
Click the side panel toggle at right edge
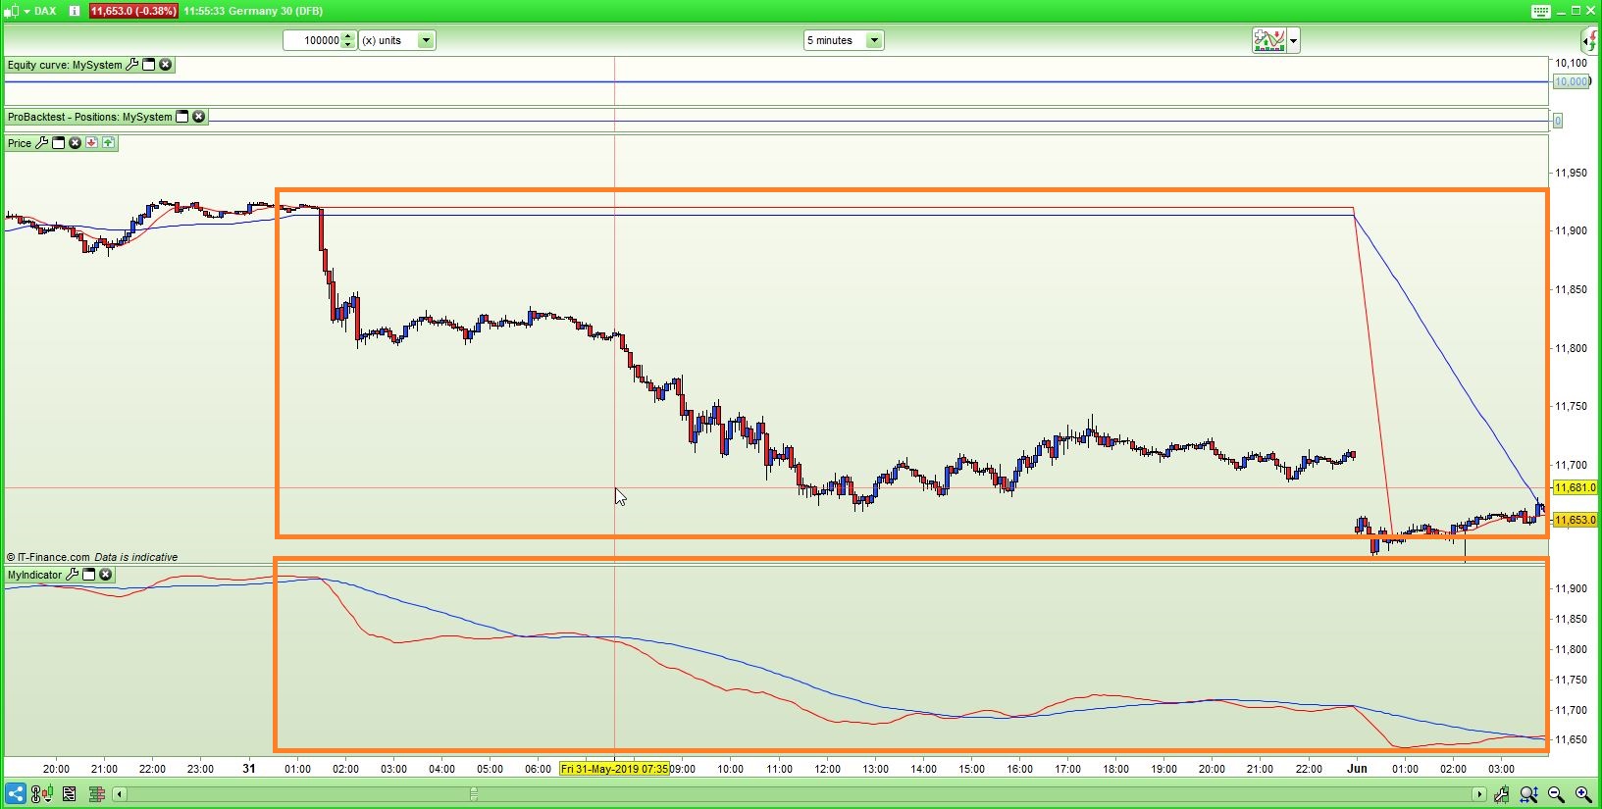pyautogui.click(x=1590, y=40)
